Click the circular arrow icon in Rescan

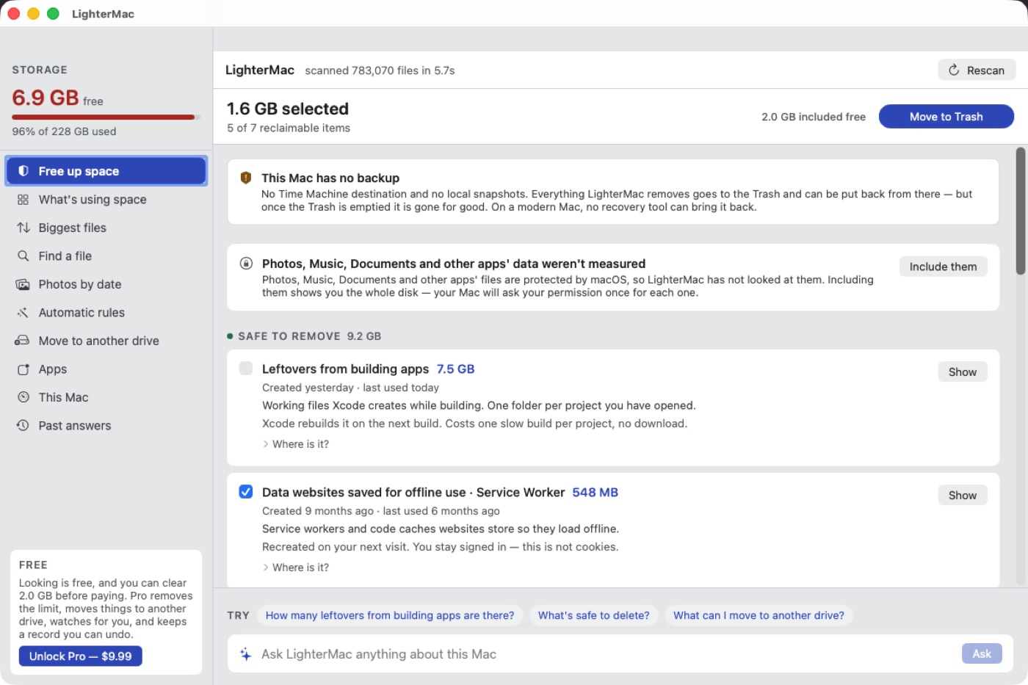954,70
